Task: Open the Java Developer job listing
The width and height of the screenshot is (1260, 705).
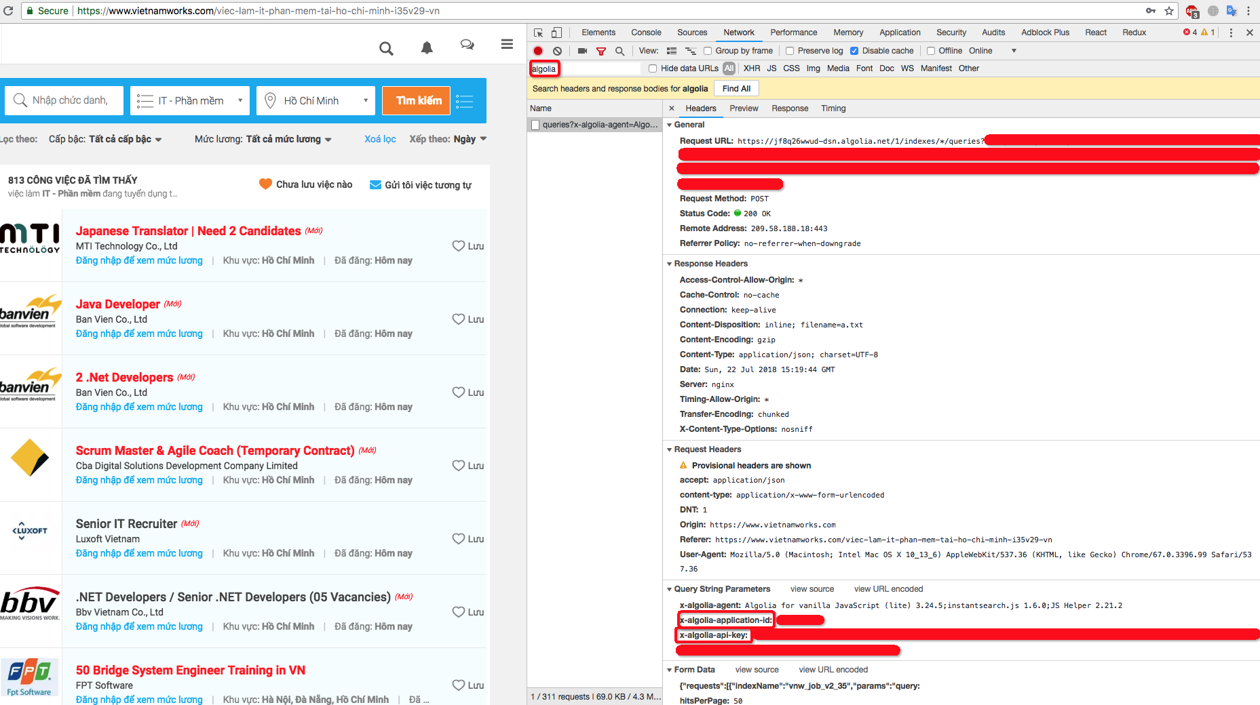Action: pos(118,304)
